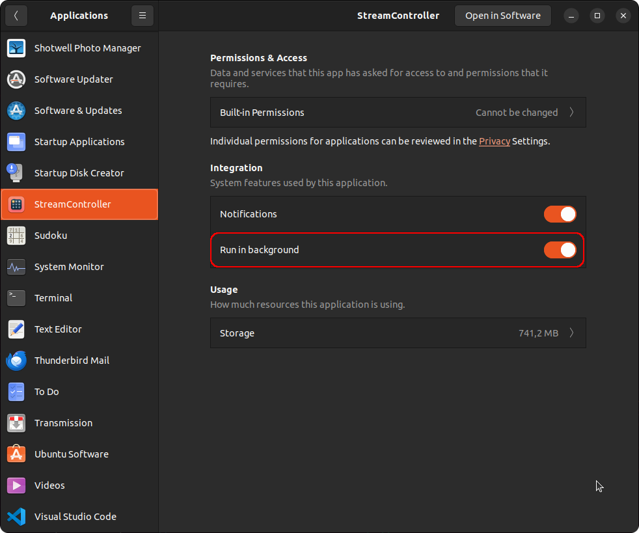Open the hamburger menu in the header
This screenshot has height=533, width=639.
[x=143, y=16]
